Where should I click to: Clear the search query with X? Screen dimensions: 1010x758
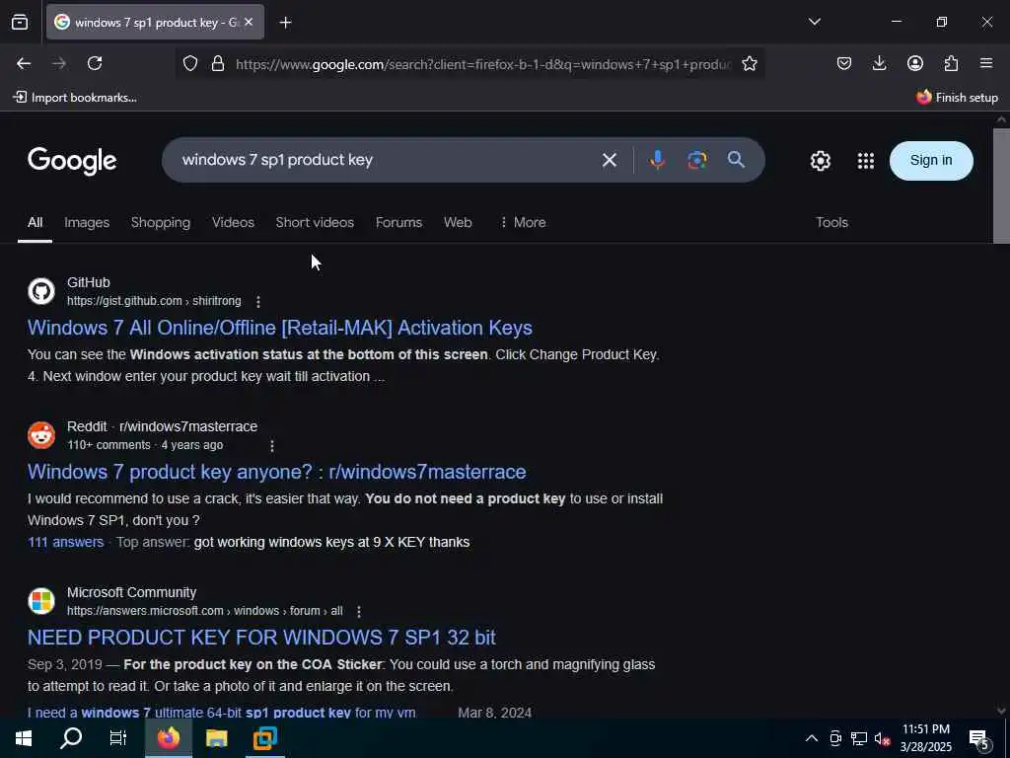coord(610,160)
